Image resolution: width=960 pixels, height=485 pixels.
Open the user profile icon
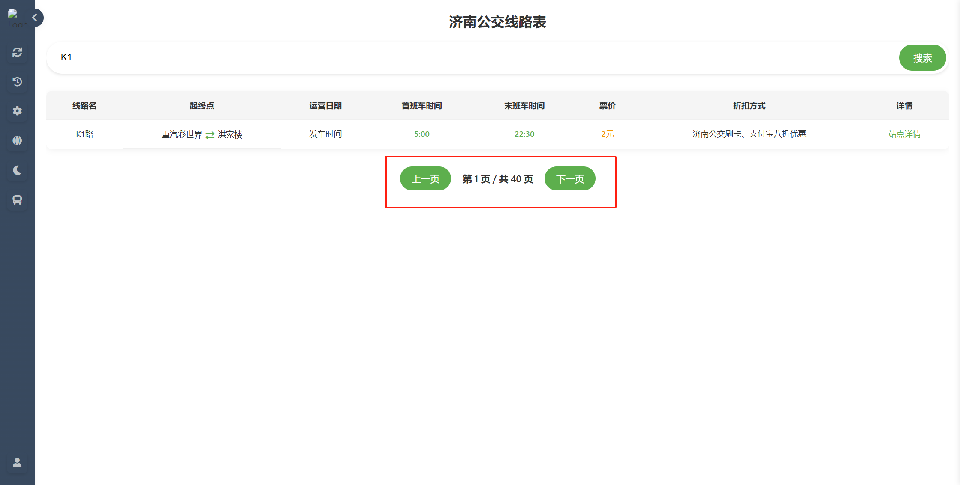17,463
